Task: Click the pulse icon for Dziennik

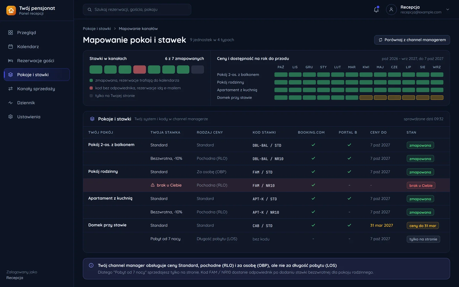Action: [x=11, y=103]
